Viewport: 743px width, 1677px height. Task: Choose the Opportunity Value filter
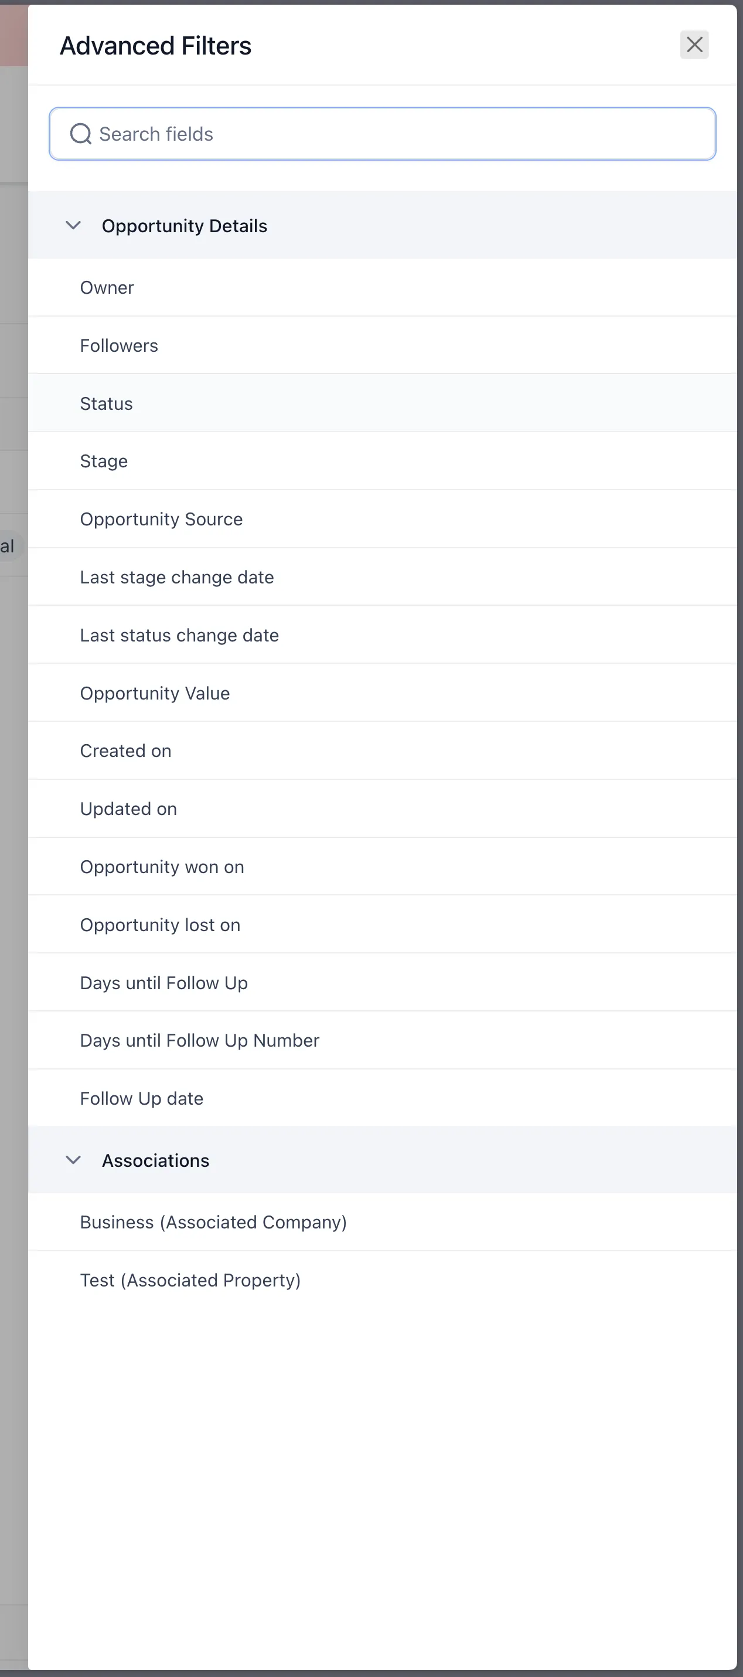coord(383,692)
